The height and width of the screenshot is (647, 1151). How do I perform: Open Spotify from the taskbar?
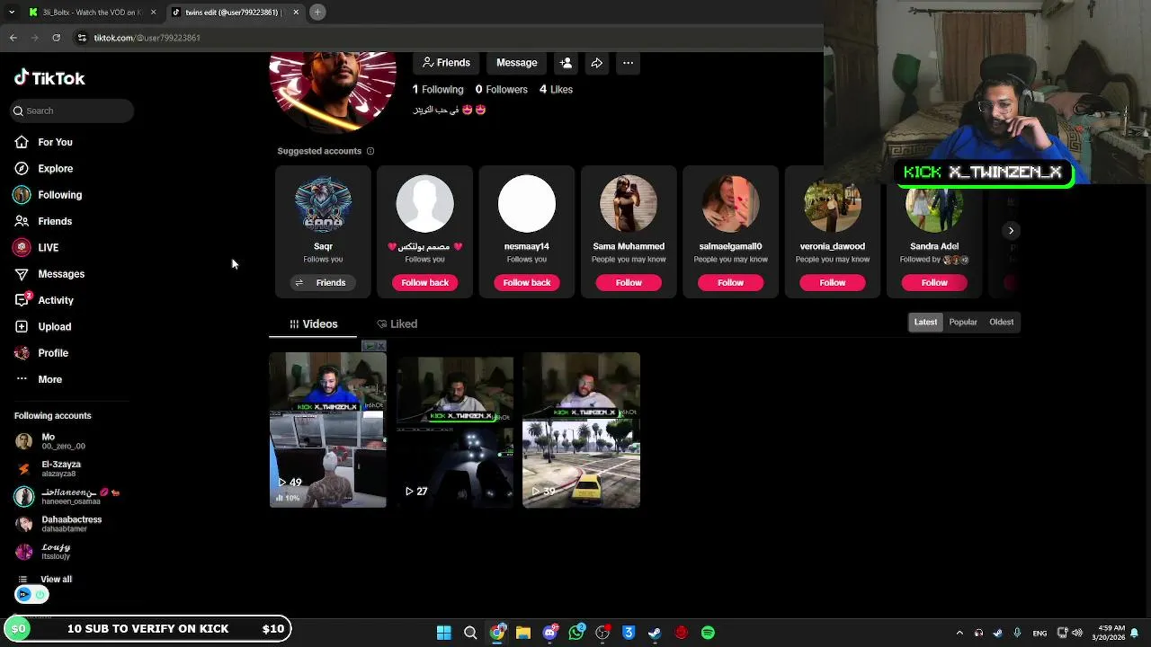pos(708,633)
